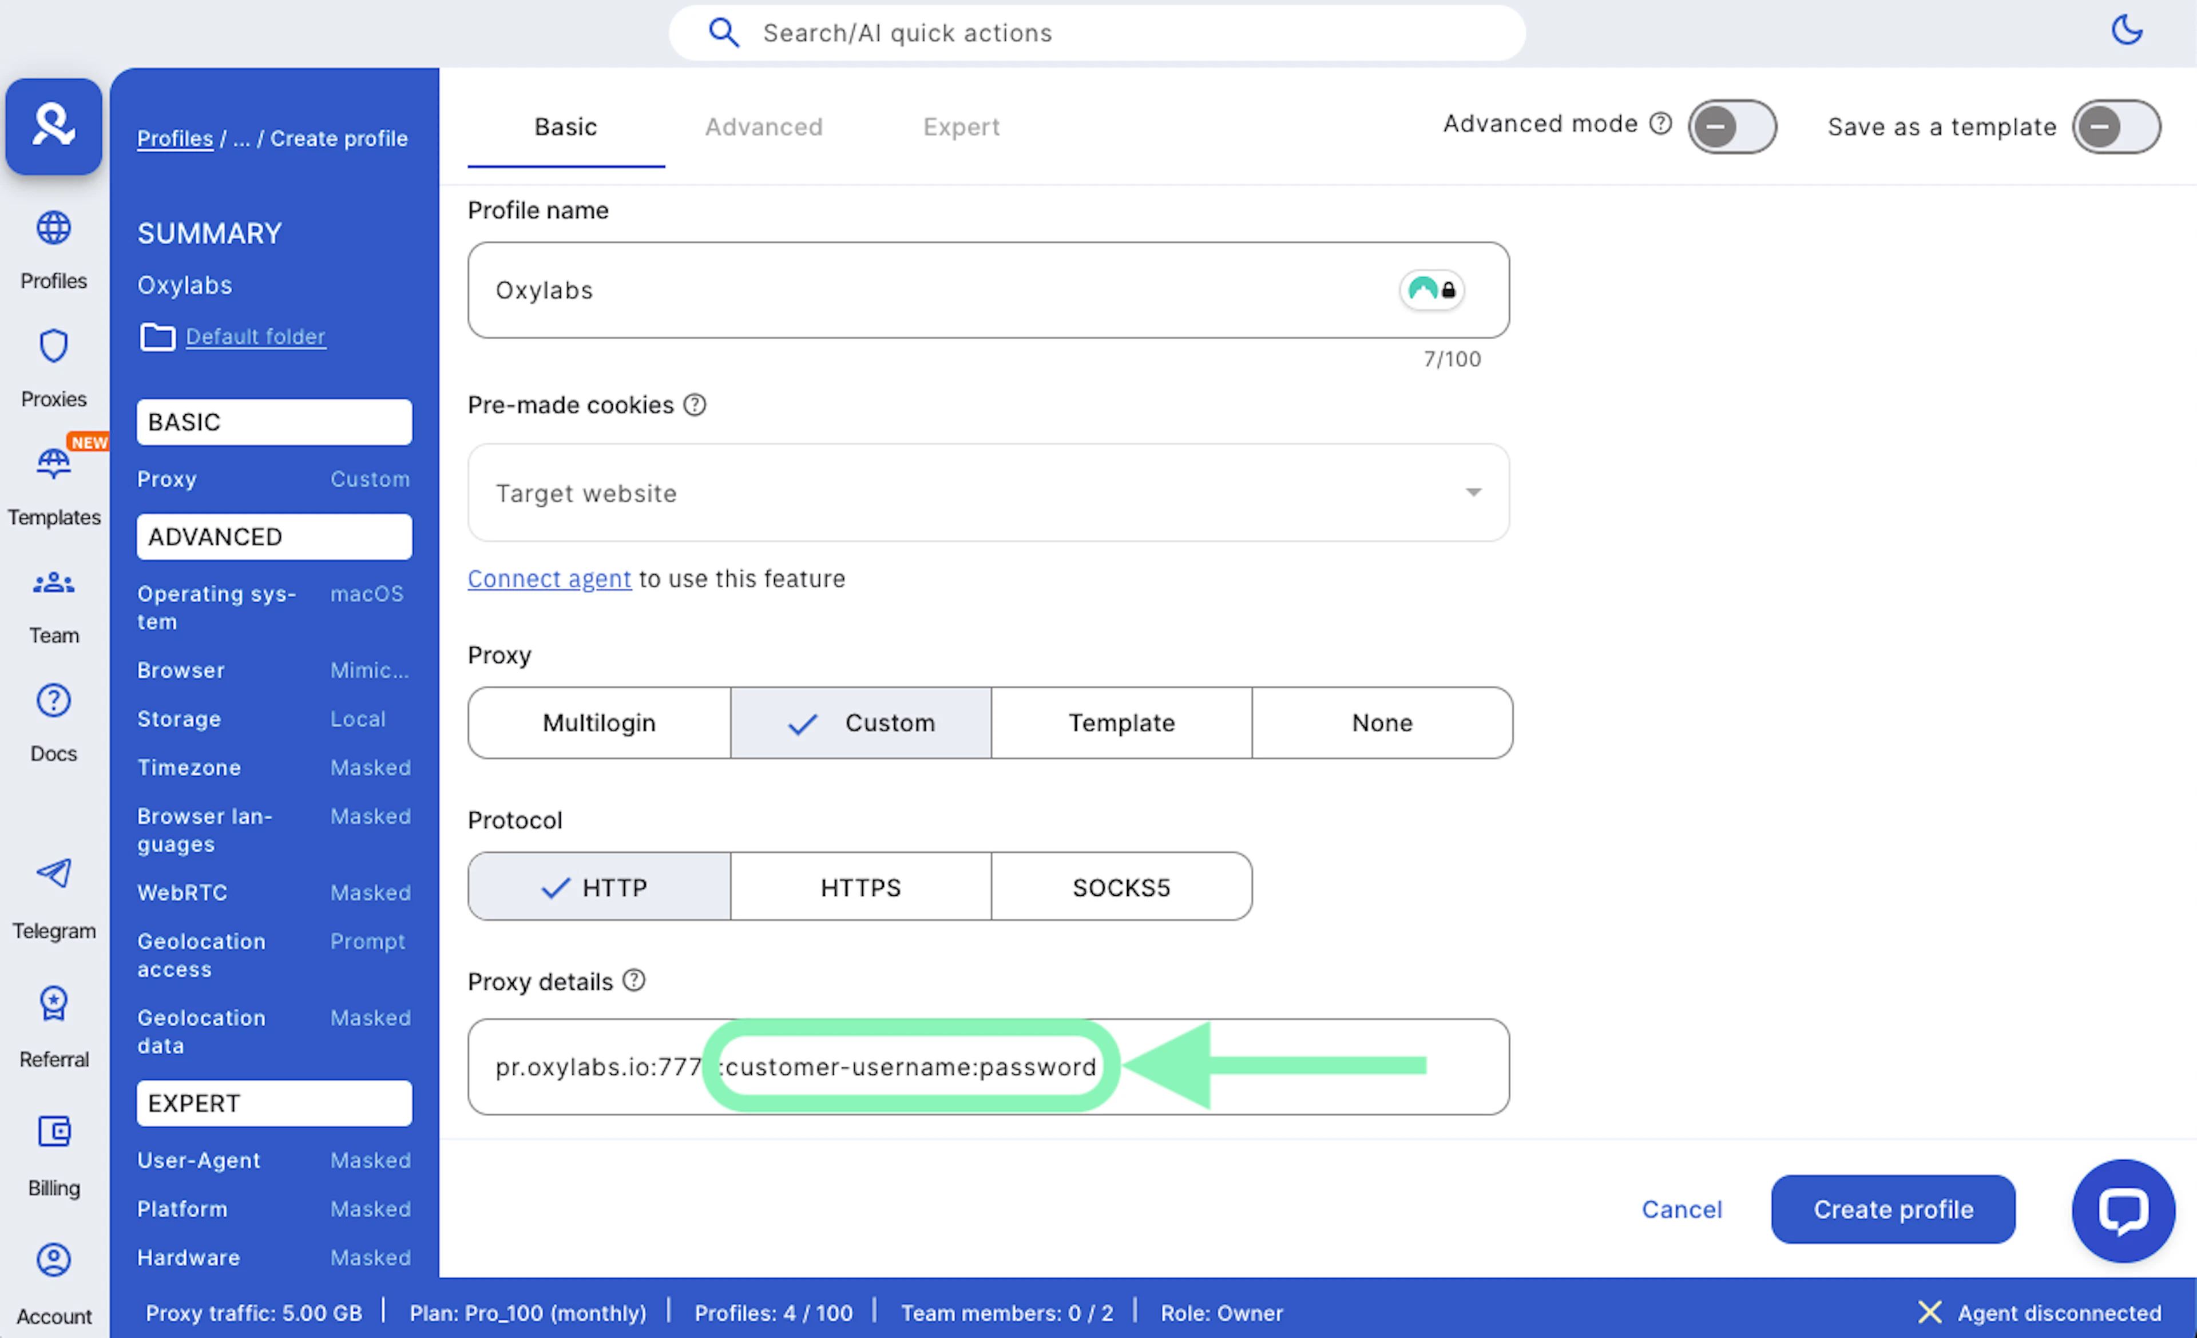Viewport: 2197px width, 1338px height.
Task: Toggle Advanced mode switch
Action: coord(1731,126)
